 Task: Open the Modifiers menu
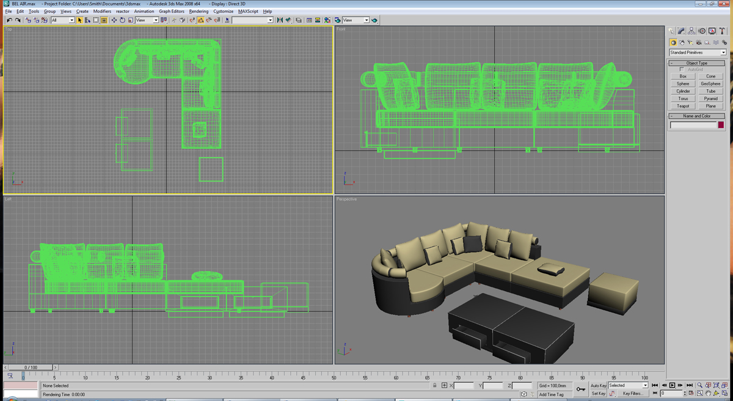click(102, 11)
